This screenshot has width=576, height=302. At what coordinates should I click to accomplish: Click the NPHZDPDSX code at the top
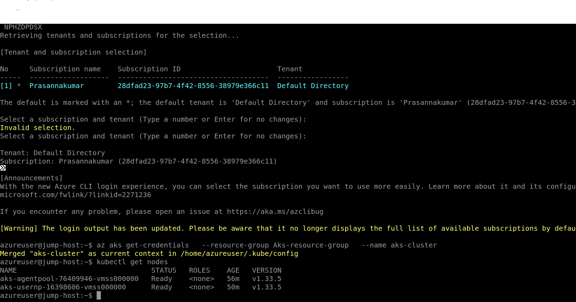pyautogui.click(x=23, y=27)
